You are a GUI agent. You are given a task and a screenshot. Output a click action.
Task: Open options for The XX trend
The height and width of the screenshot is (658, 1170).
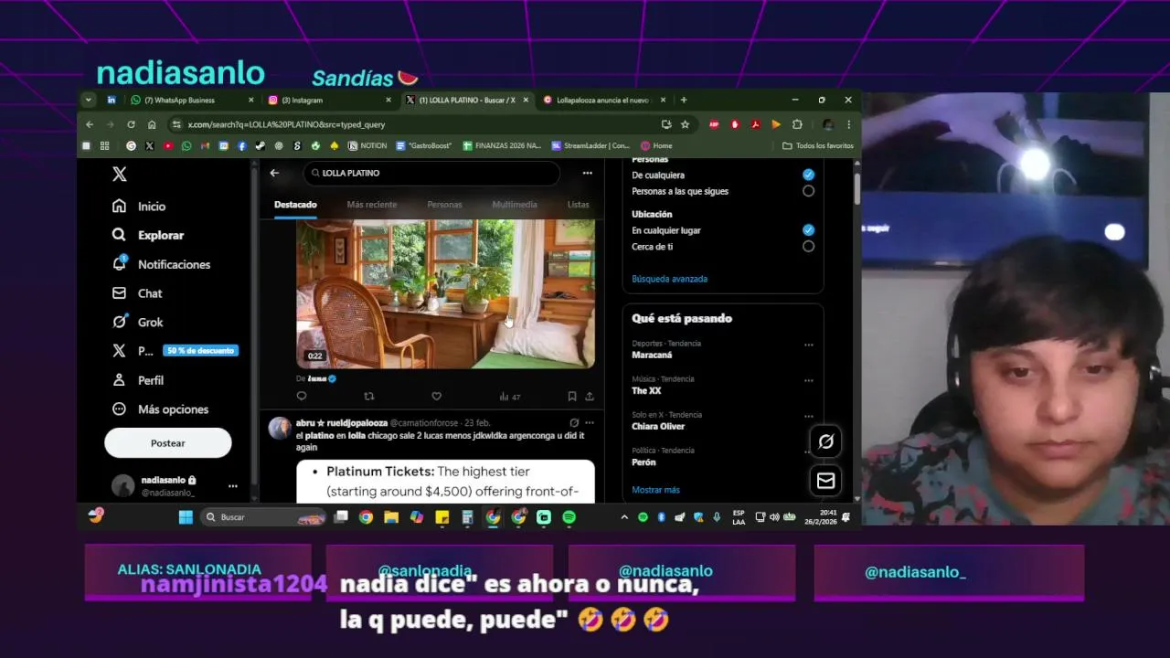click(x=809, y=381)
